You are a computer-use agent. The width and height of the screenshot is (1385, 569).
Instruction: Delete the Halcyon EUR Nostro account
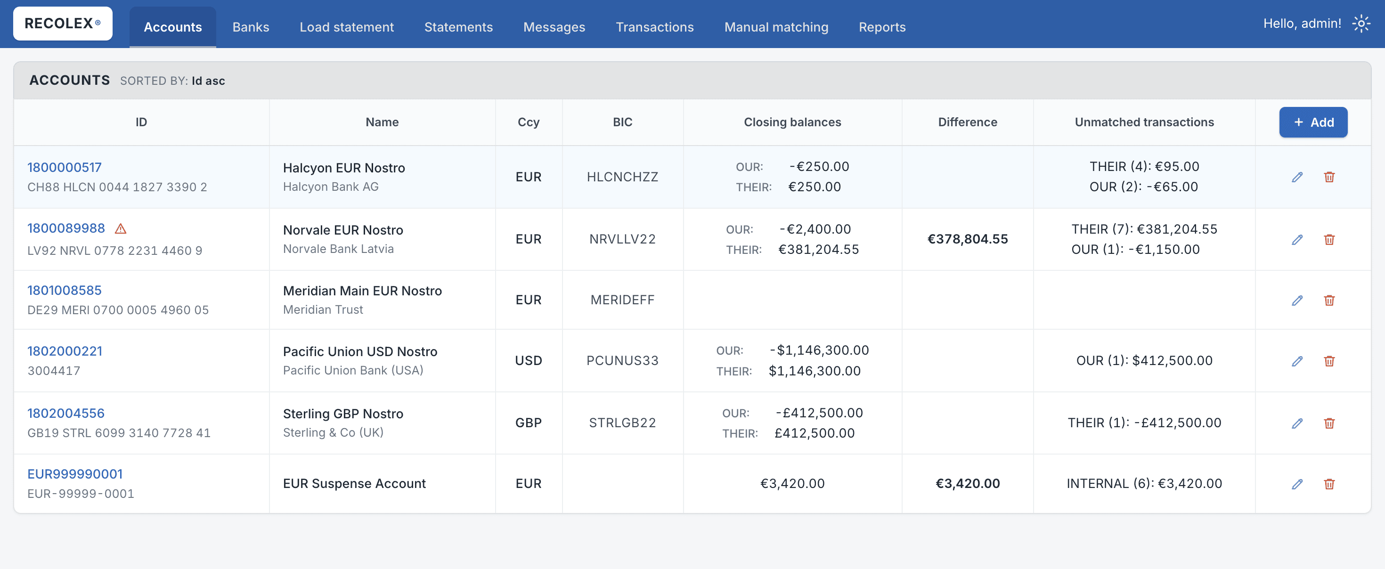(1329, 177)
